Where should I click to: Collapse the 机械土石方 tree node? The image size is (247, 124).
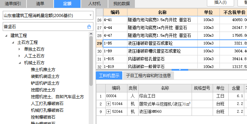(20, 63)
